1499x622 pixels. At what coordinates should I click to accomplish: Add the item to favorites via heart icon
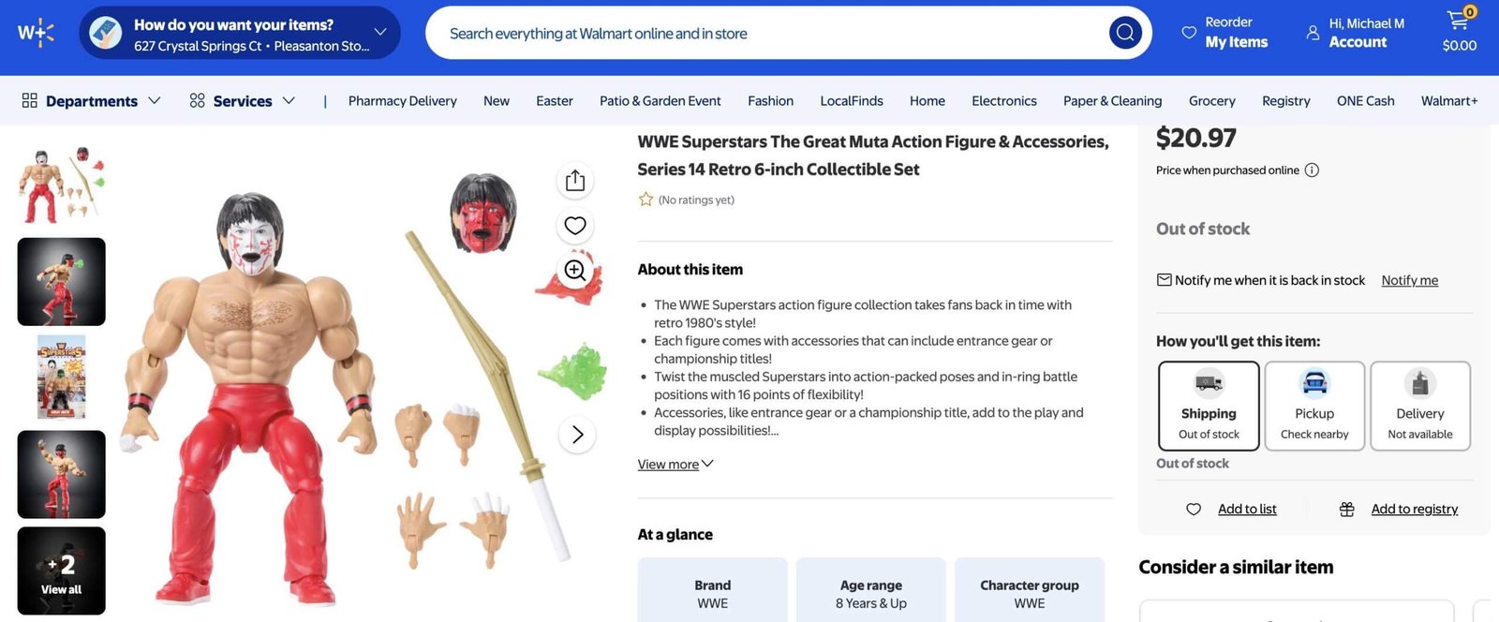point(574,225)
